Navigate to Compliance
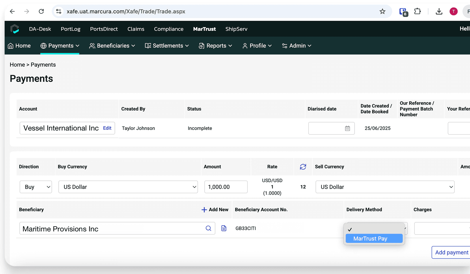 tap(169, 29)
